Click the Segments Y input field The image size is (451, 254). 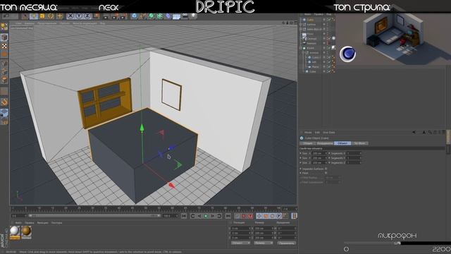pyautogui.click(x=354, y=158)
